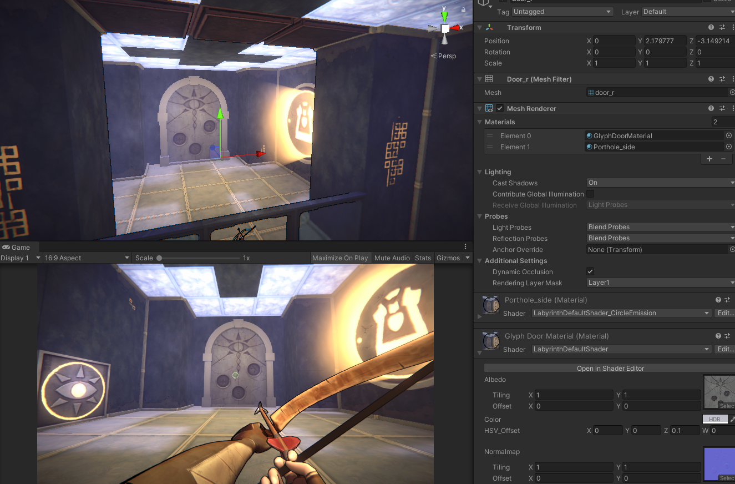Click the Color eyedropper picker
The width and height of the screenshot is (735, 484).
pos(732,419)
